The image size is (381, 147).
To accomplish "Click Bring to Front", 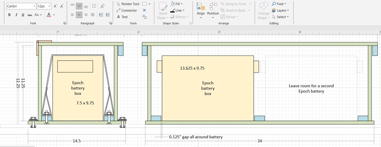I will click(234, 4).
